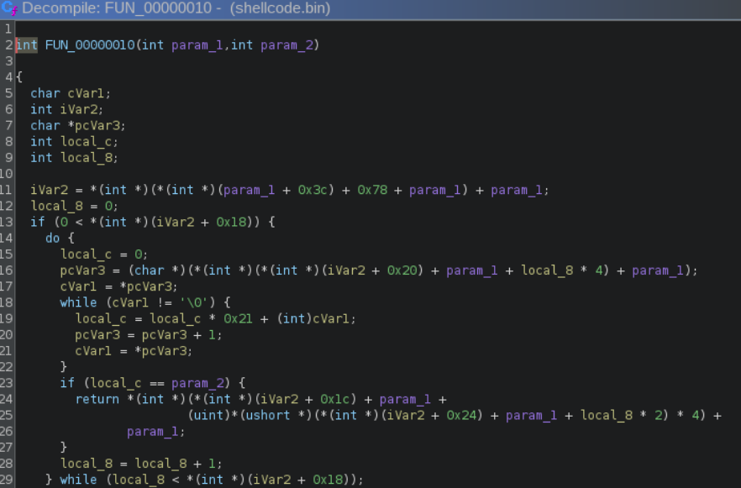The height and width of the screenshot is (488, 741).
Task: Select local_8 in its declaration on line 9
Action: point(86,158)
